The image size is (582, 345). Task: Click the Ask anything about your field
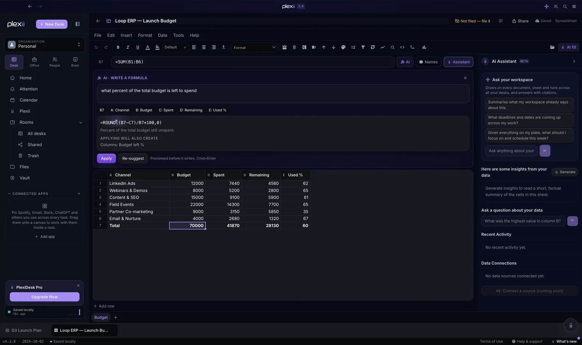pyautogui.click(x=511, y=151)
